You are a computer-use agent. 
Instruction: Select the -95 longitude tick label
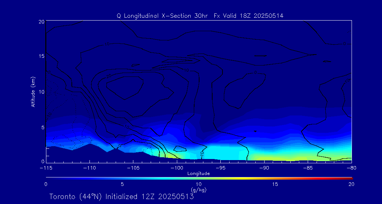[x=220, y=168]
